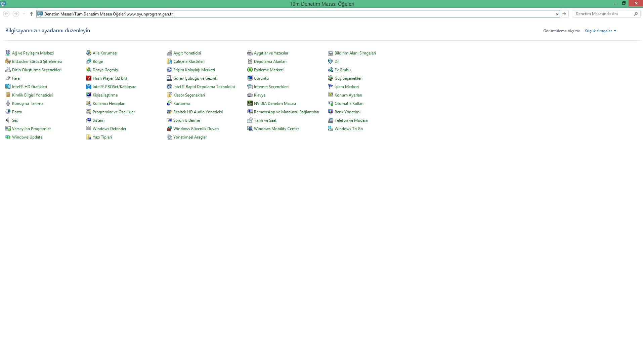Open the Tarih ve Saat icon
The width and height of the screenshot is (643, 348).
coord(250,120)
